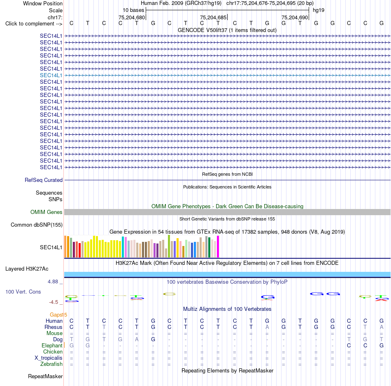The image size is (391, 386).
Task: Open the '100 Vert. Cons' track label
Action: click(23, 292)
